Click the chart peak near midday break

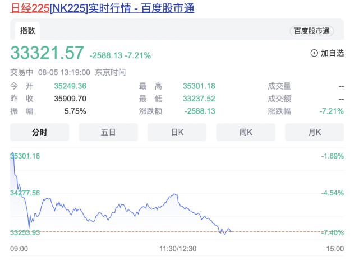pos(175,194)
